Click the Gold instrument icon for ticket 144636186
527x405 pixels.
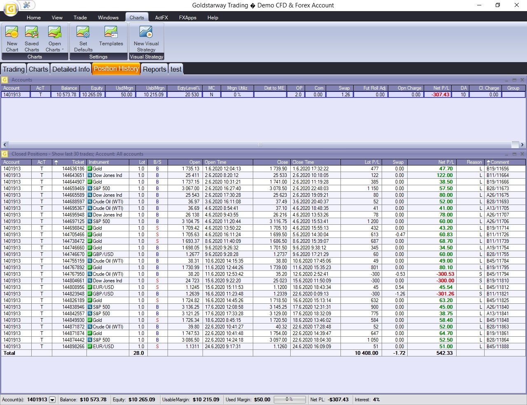click(90, 169)
